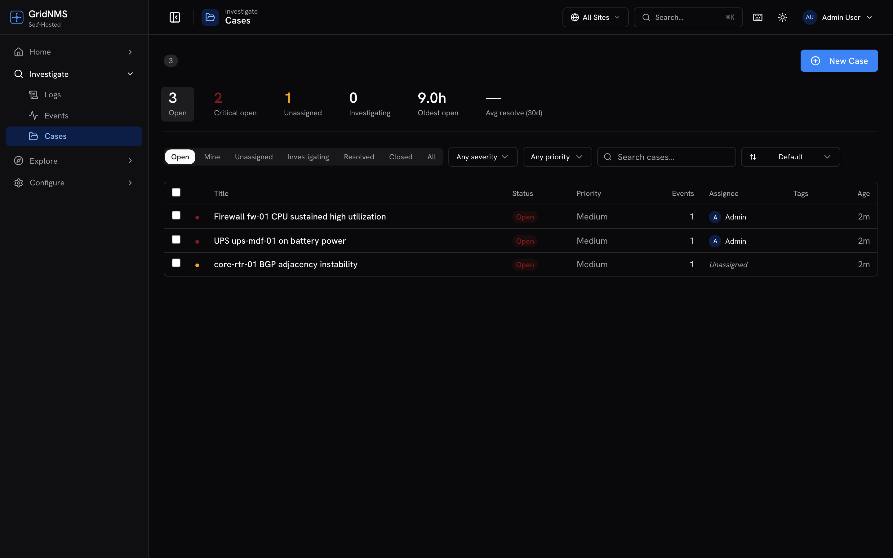Click the Cases folder icon in header
This screenshot has height=558, width=893.
pyautogui.click(x=210, y=17)
